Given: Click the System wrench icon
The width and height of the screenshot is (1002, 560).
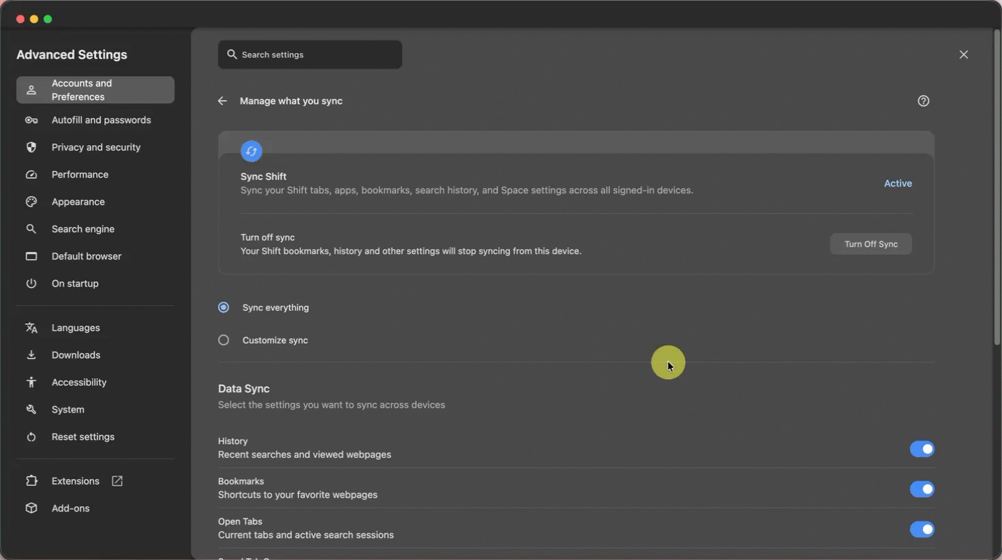Looking at the screenshot, I should tap(31, 409).
